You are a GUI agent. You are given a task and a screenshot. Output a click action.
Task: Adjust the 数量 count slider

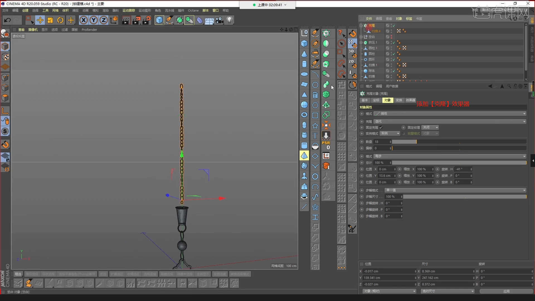(x=459, y=142)
